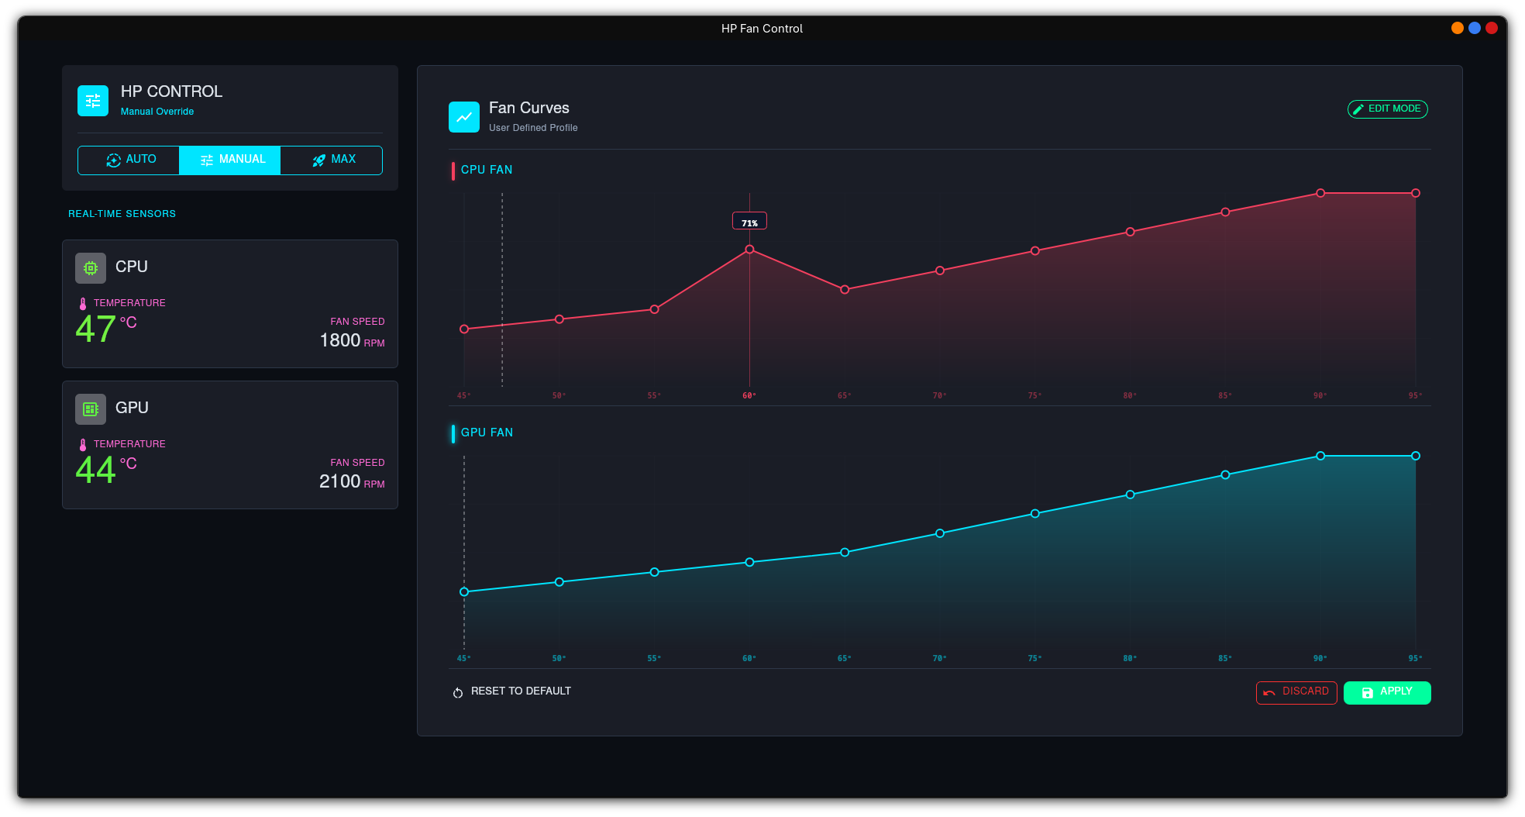1525x817 pixels.
Task: Activate MAX fan mode
Action: click(x=332, y=160)
